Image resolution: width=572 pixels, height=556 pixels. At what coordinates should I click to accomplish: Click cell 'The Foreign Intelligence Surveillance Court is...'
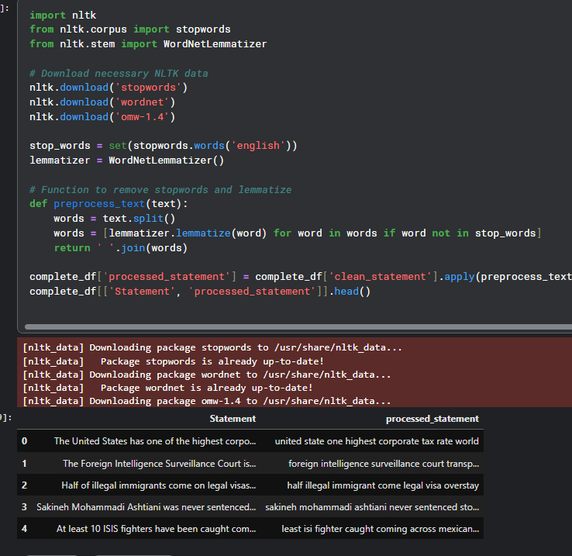(160, 464)
